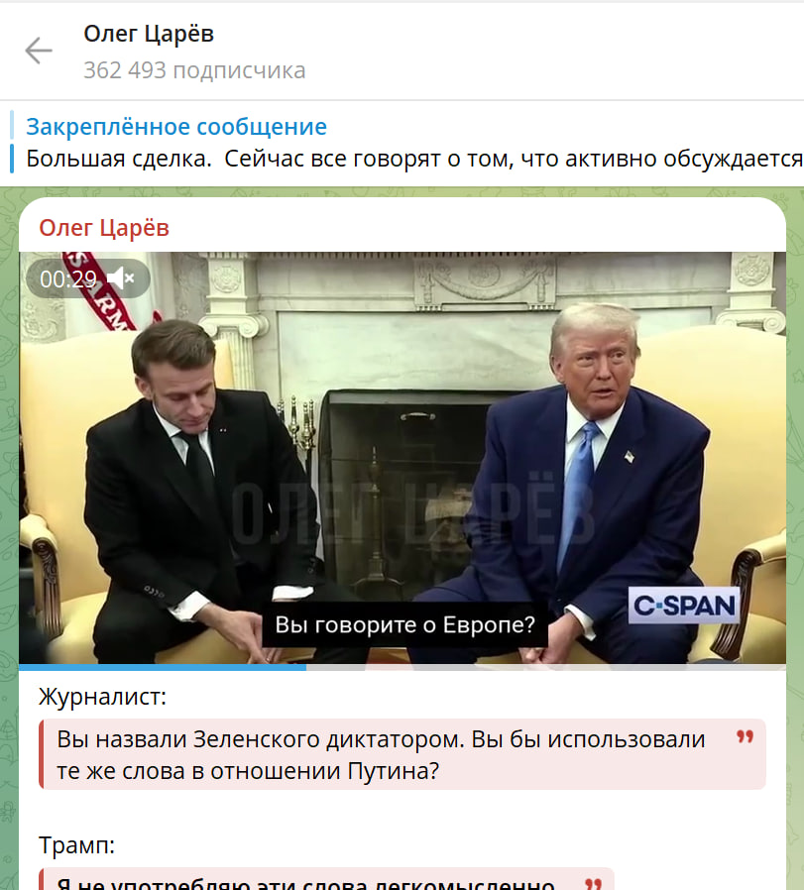Seek on the blue video progress bar

(402, 668)
